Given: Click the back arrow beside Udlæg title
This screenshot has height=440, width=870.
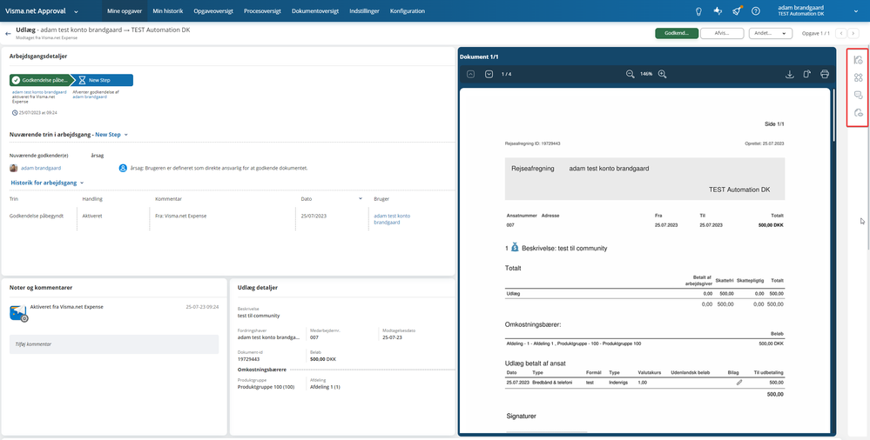Looking at the screenshot, I should [8, 33].
